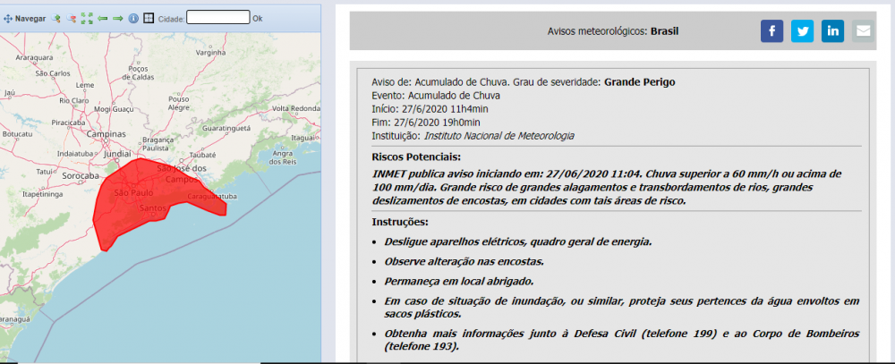
Task: Go to previous map view arrow
Action: (x=102, y=18)
